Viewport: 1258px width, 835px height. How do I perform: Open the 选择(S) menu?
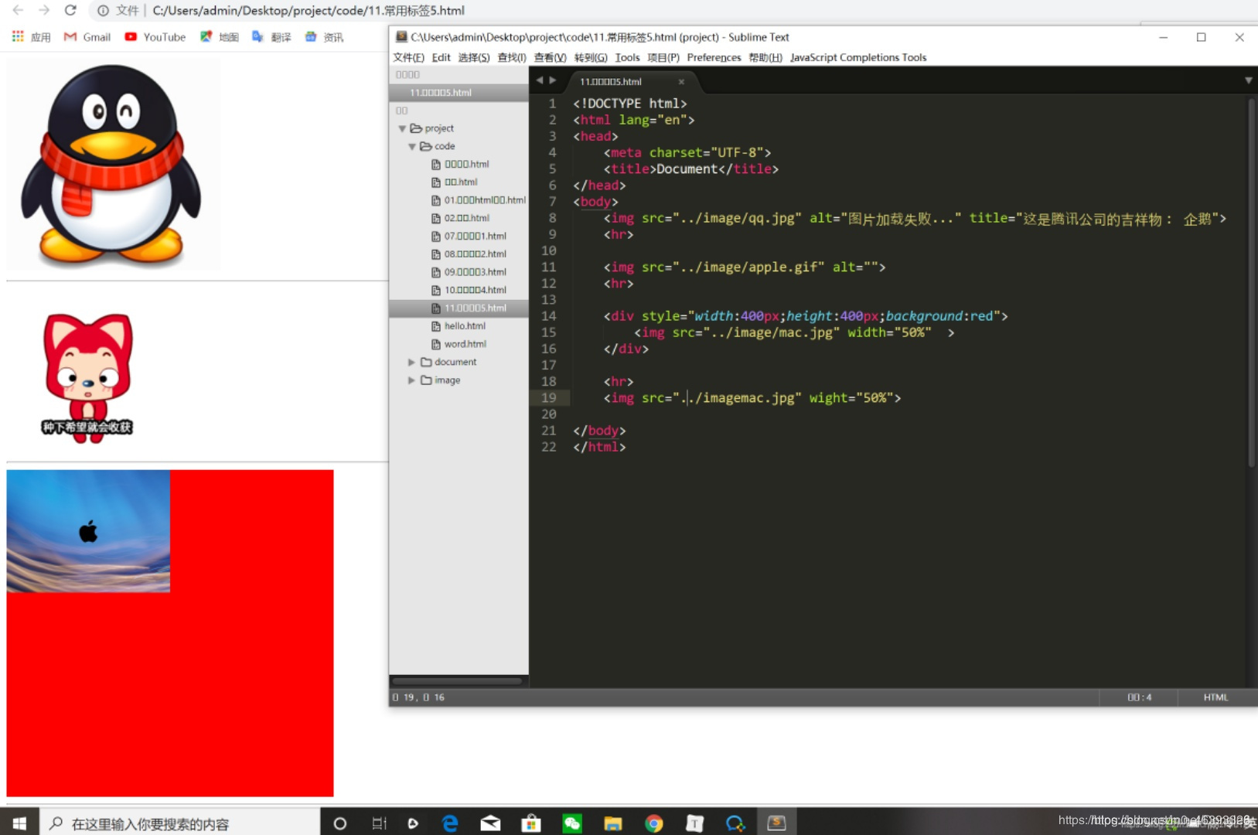(x=473, y=57)
